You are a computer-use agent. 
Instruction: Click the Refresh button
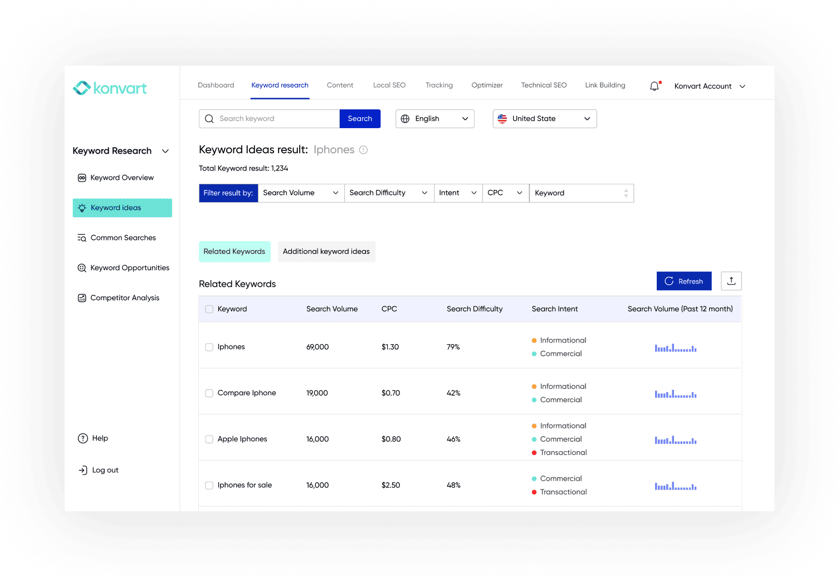683,281
